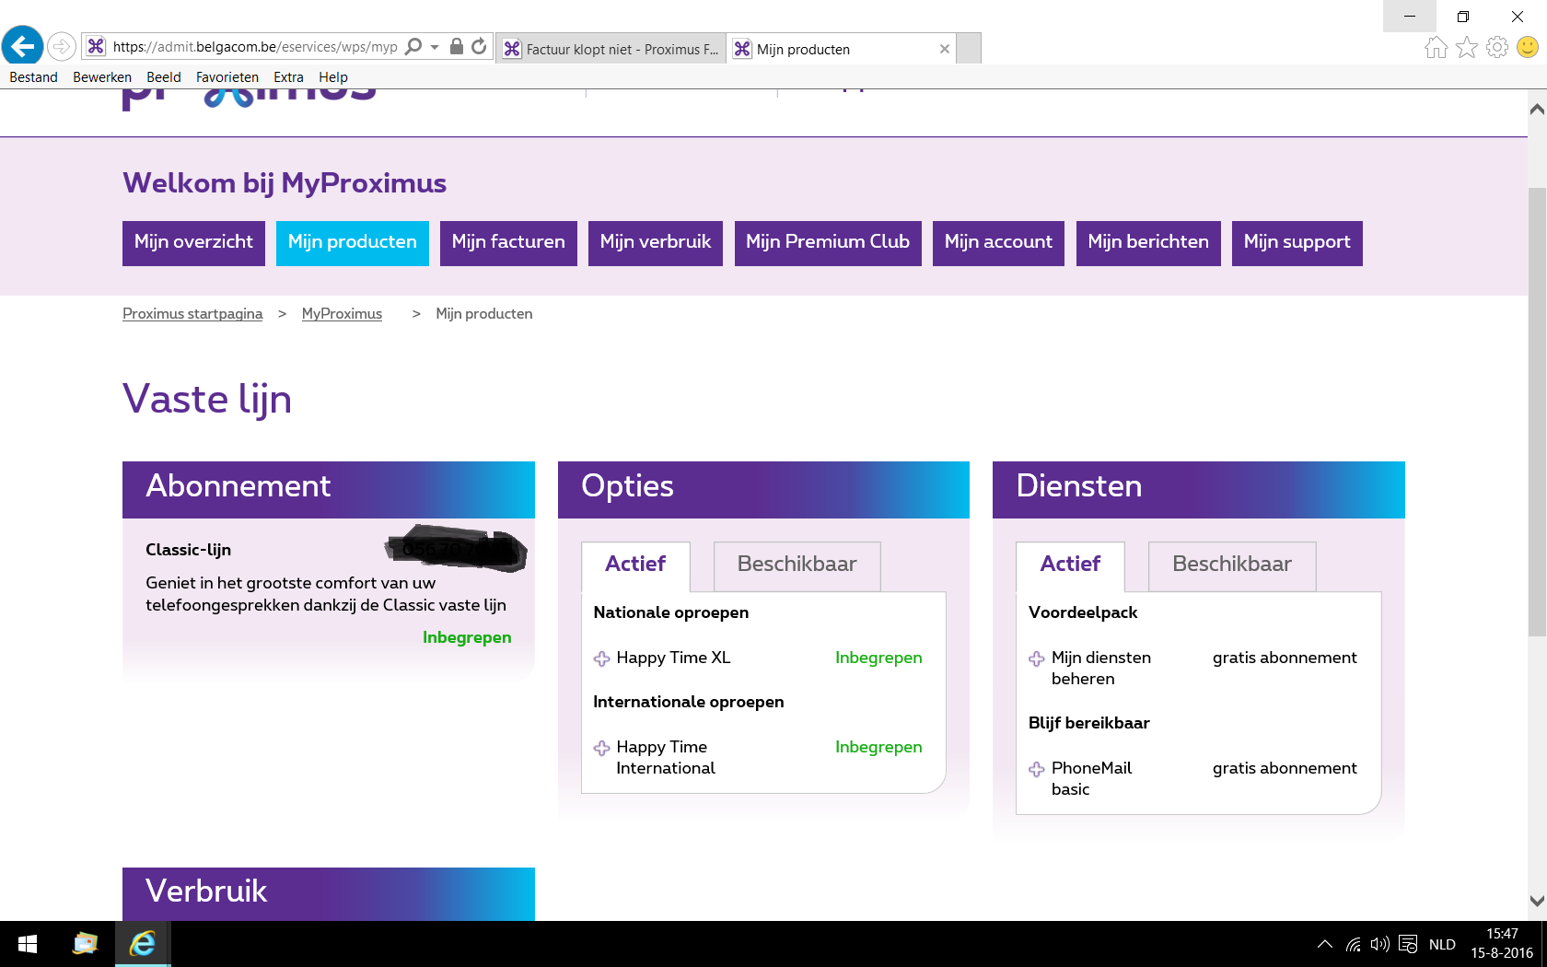This screenshot has width=1547, height=967.
Task: Go back with the browser back arrow
Action: click(x=22, y=45)
